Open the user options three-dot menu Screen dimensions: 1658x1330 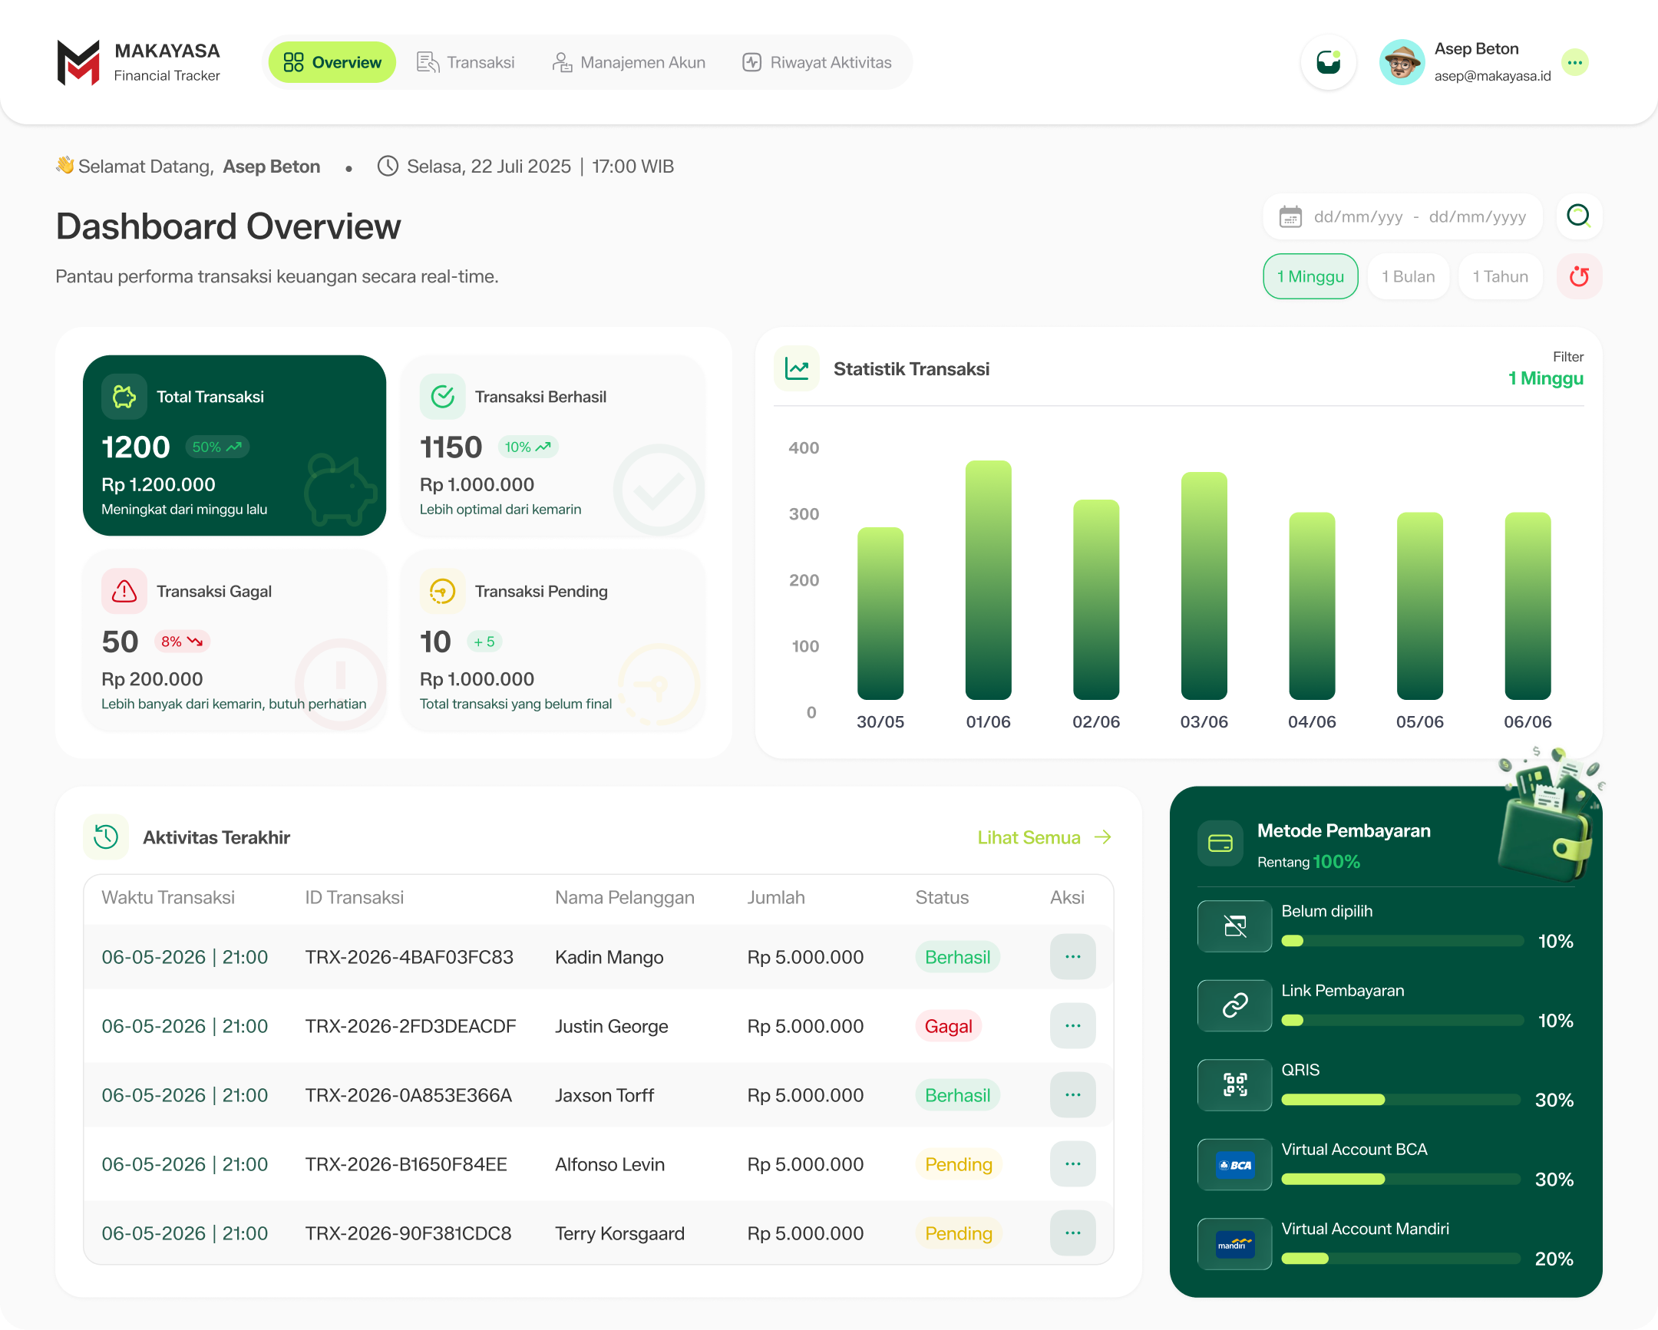click(1575, 62)
